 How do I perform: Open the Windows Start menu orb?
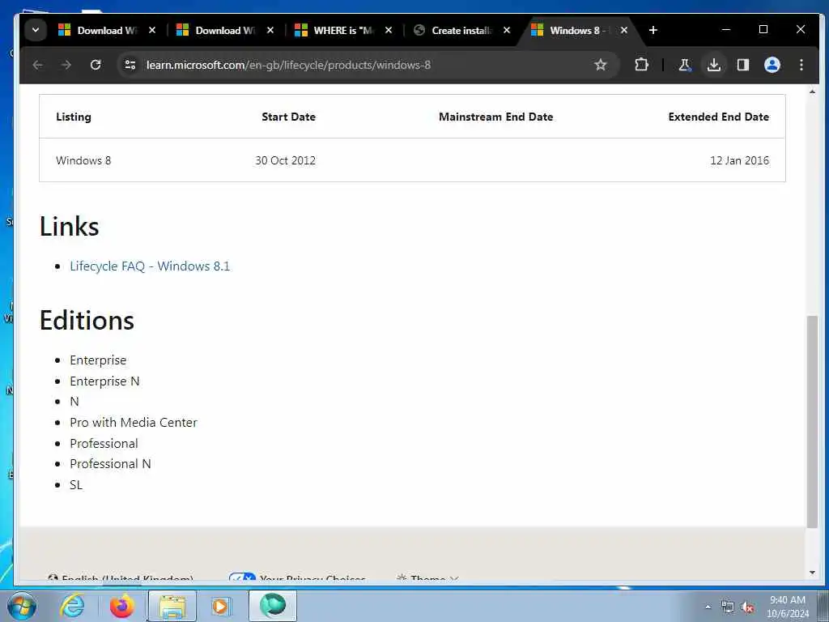(21, 606)
